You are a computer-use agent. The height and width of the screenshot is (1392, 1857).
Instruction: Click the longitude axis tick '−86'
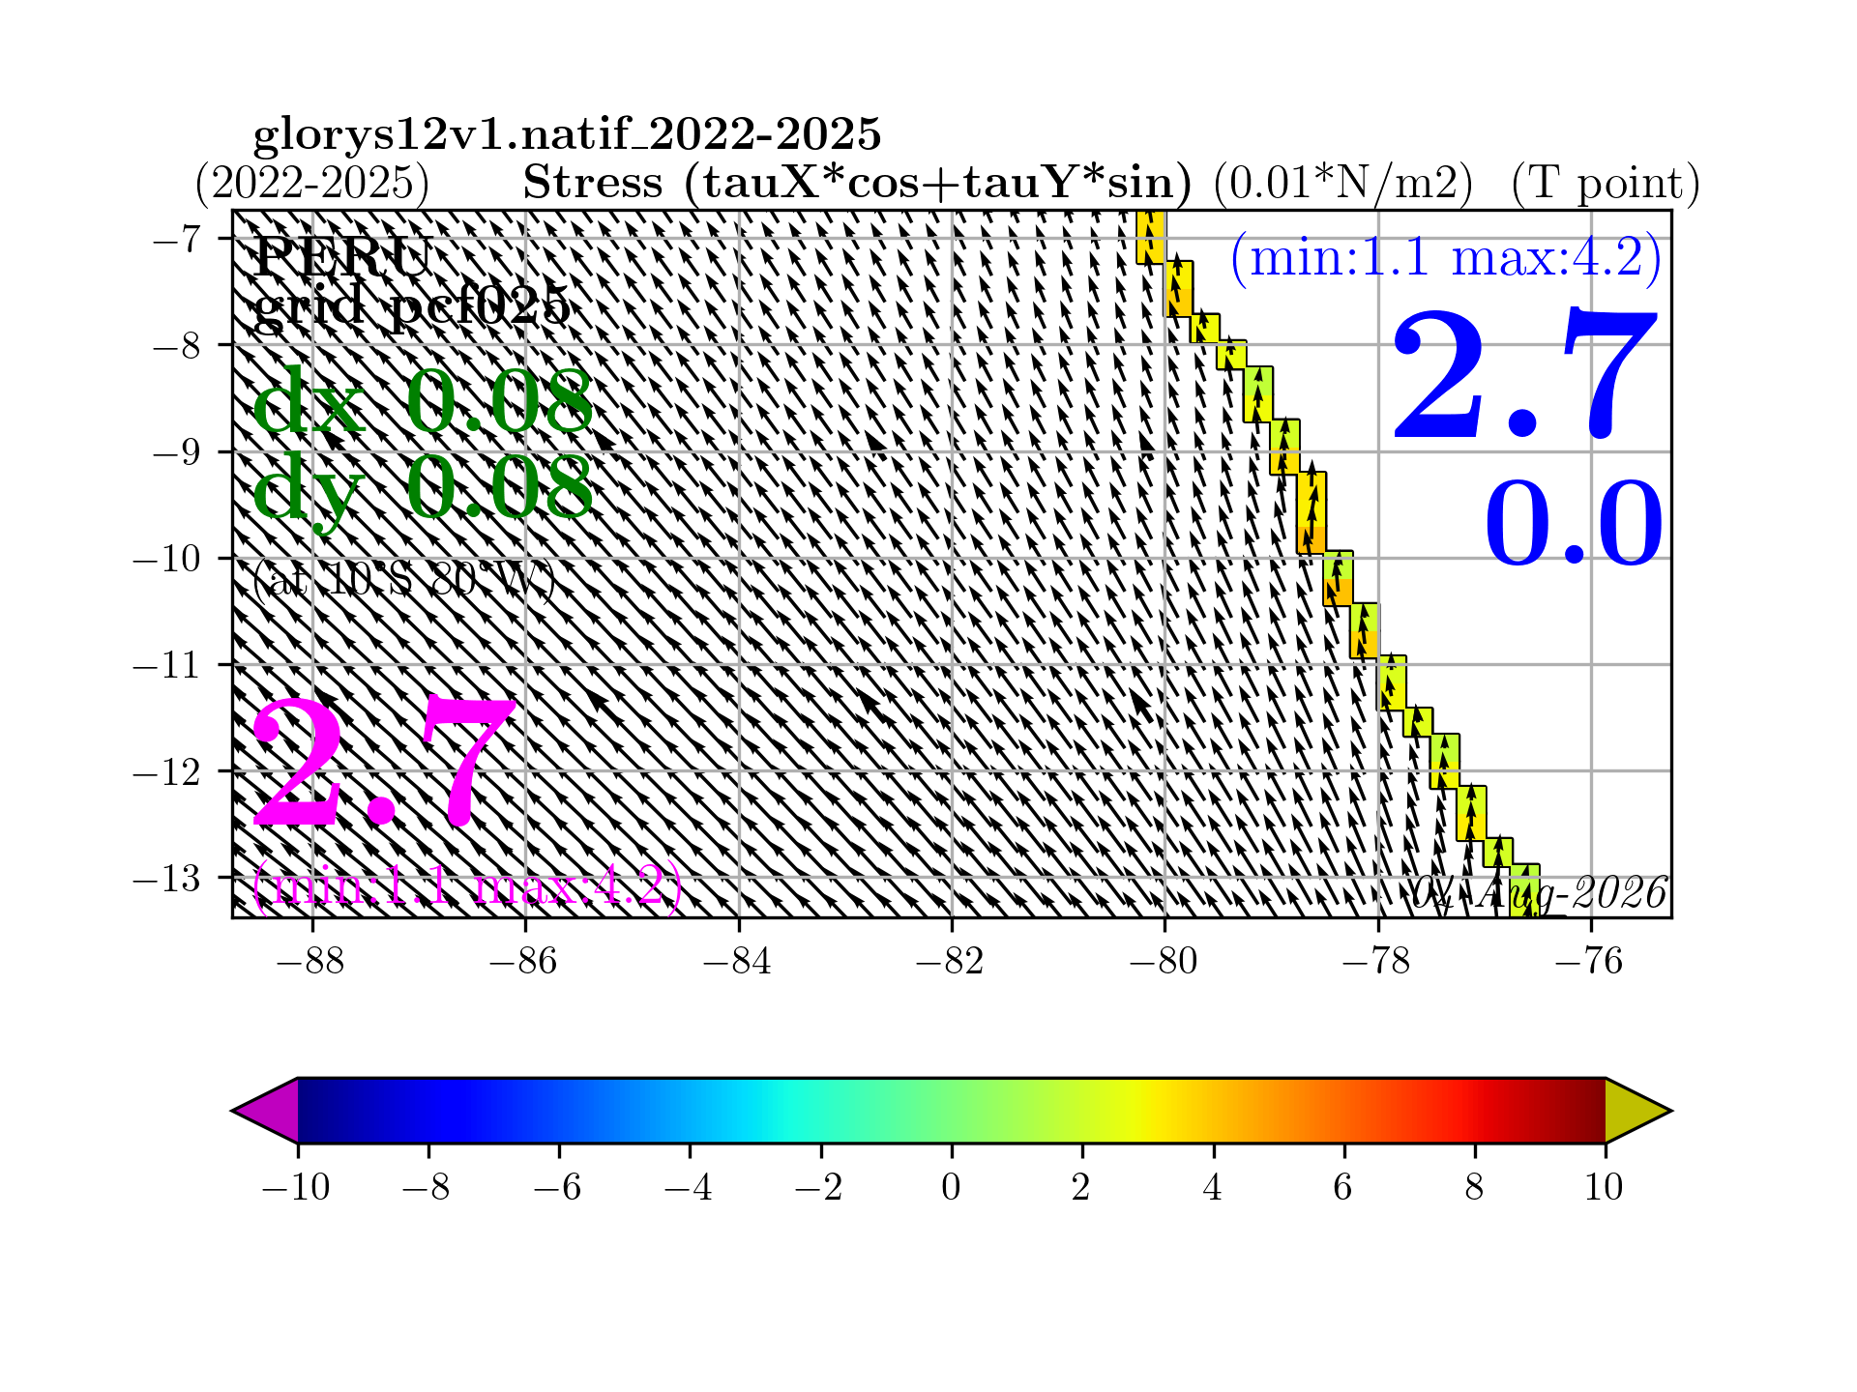click(524, 961)
